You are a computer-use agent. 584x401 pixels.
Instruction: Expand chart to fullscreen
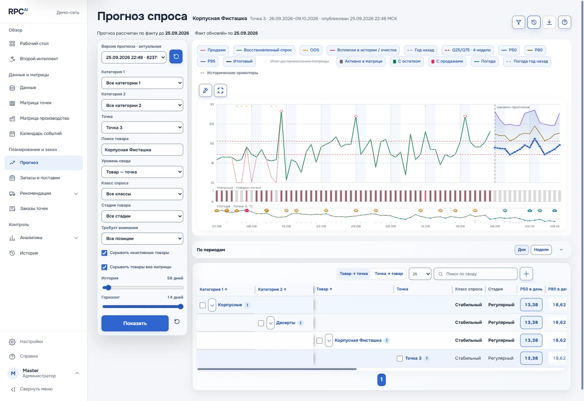[220, 90]
